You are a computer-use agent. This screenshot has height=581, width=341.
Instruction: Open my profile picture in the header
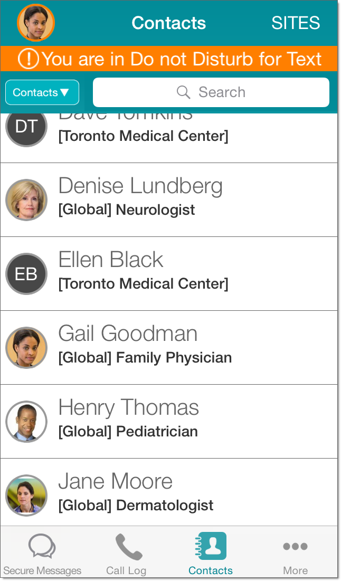click(x=36, y=23)
